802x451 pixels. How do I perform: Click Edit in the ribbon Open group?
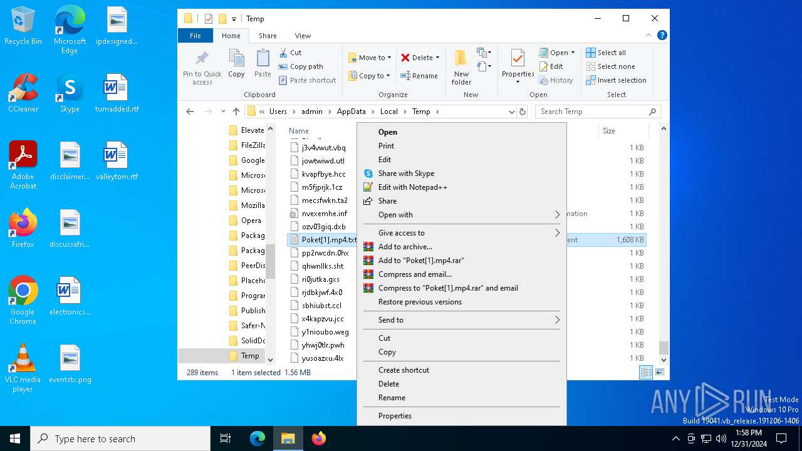pyautogui.click(x=551, y=66)
